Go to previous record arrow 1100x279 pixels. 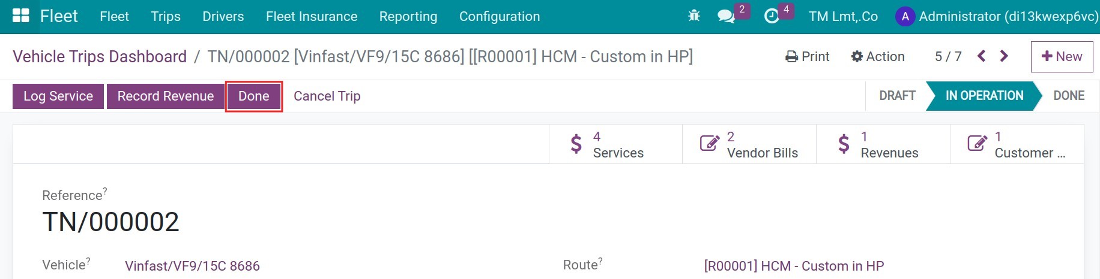point(981,56)
